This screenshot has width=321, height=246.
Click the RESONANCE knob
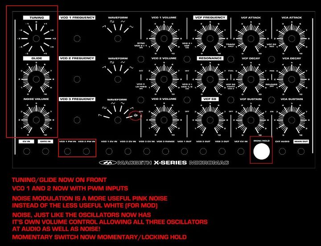tap(210, 79)
